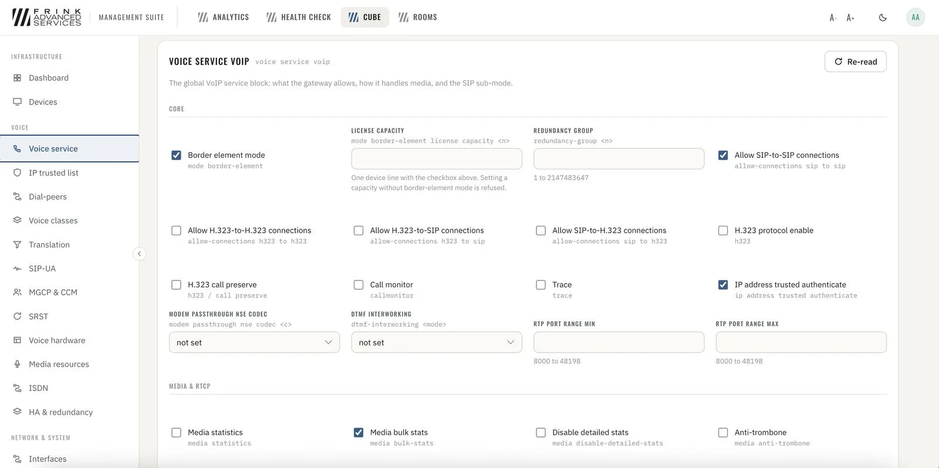Click the Voice hardware panel icon

17,340
